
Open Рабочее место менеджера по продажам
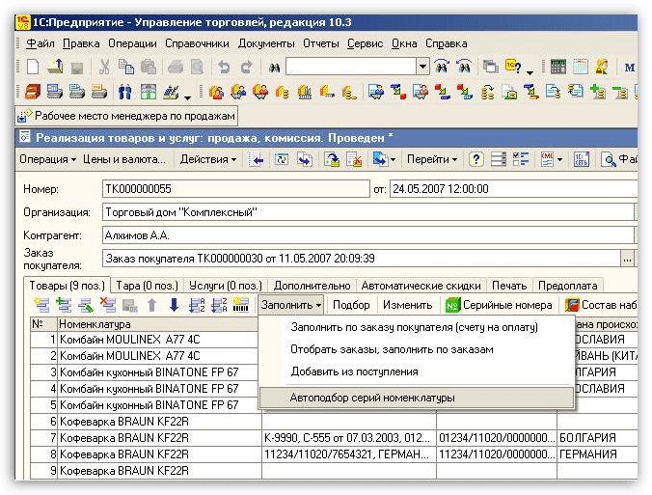[x=126, y=116]
